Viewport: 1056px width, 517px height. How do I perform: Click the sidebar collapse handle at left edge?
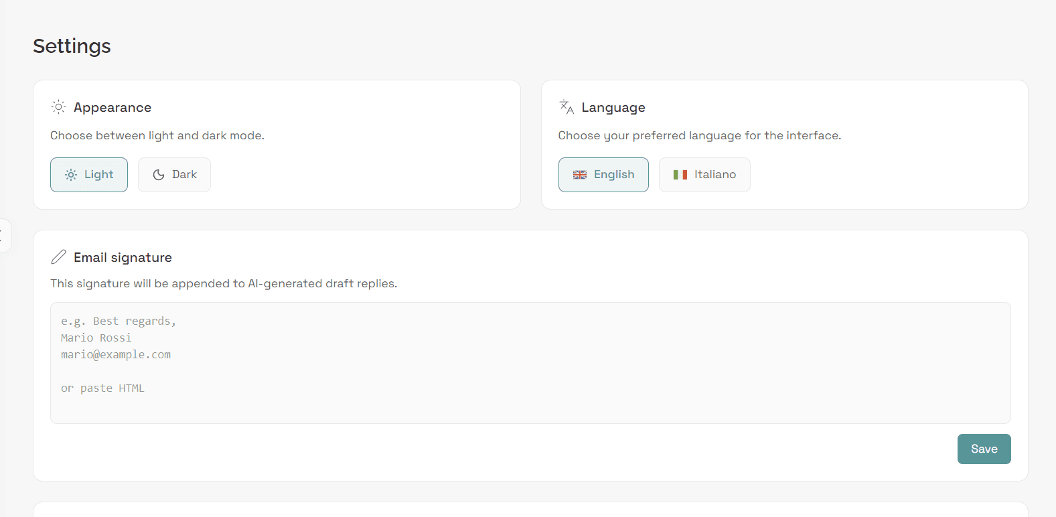(x=5, y=236)
